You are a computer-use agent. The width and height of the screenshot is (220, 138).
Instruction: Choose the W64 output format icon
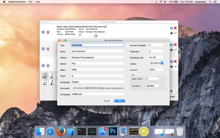(45, 82)
